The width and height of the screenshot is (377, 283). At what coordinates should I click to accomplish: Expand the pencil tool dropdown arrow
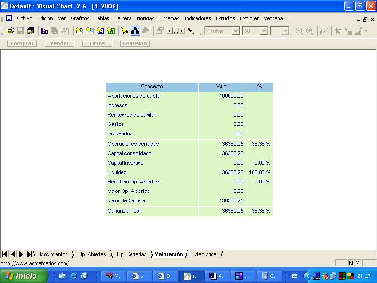click(366, 31)
